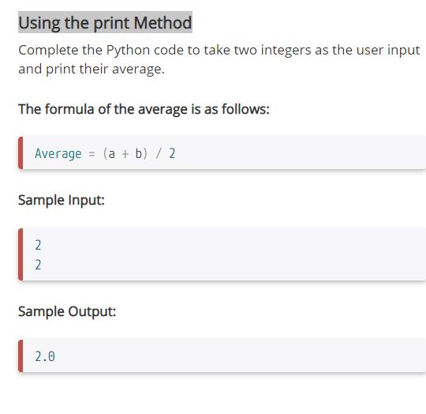Click the word 'Method' in the title
Viewport: 426px width, 414px height.
point(163,23)
